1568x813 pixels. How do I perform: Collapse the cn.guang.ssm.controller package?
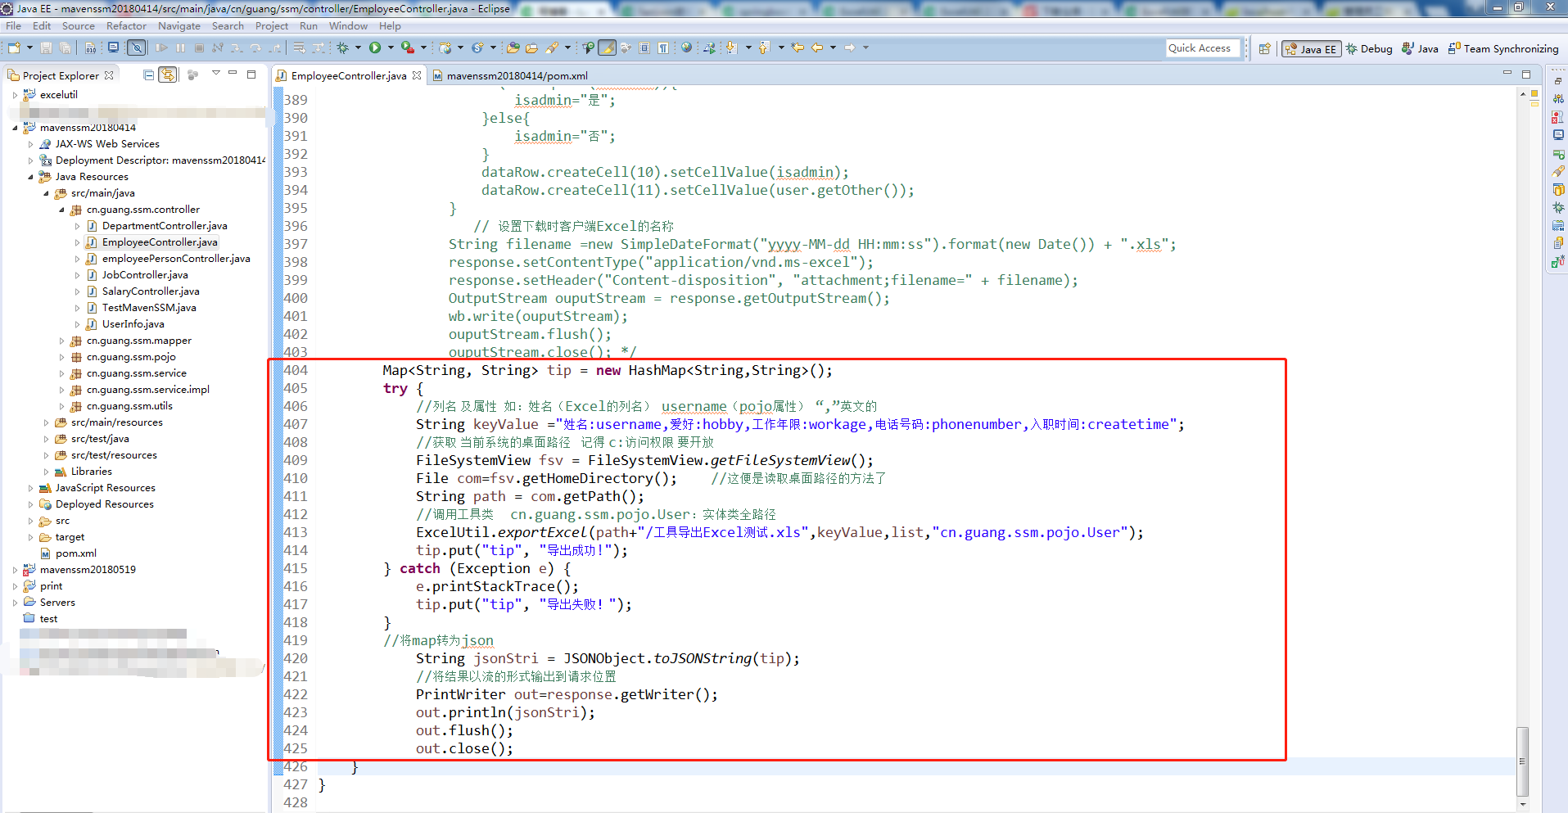tap(61, 210)
